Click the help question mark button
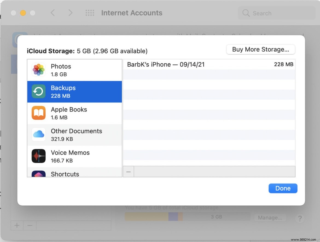This screenshot has height=242, width=320. (x=300, y=219)
